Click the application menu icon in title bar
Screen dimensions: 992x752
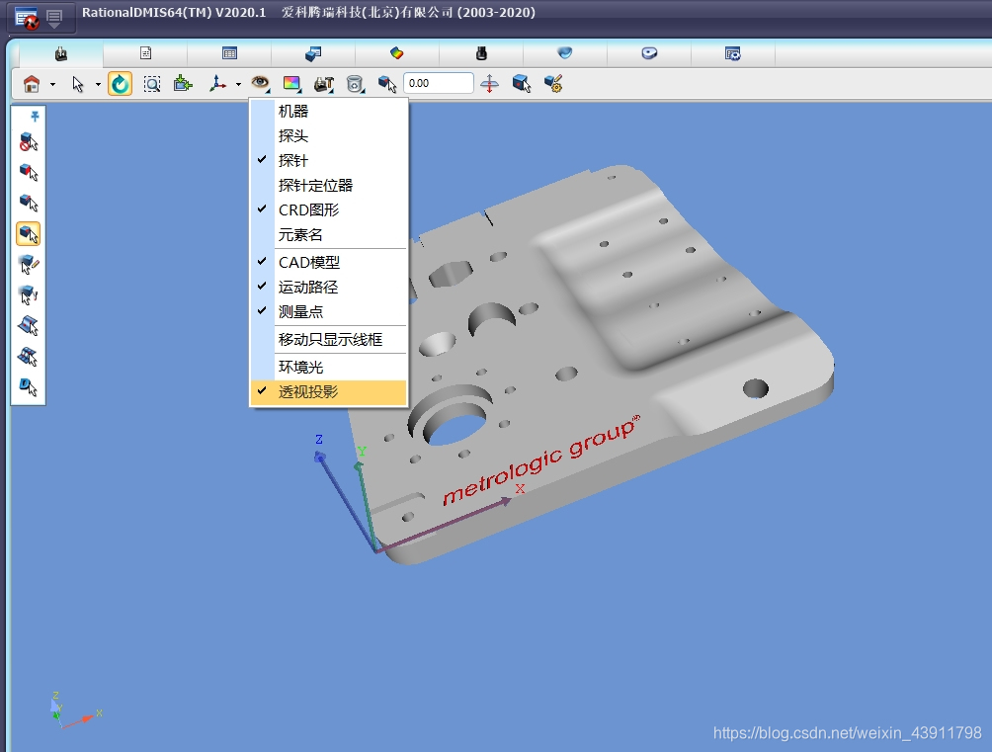(28, 18)
